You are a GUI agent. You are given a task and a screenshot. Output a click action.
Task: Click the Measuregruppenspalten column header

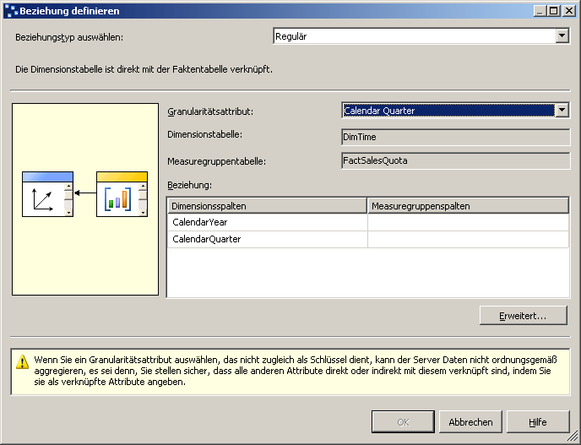468,206
